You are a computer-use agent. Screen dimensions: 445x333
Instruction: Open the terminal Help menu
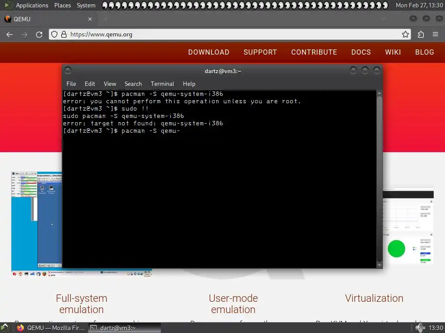click(189, 84)
